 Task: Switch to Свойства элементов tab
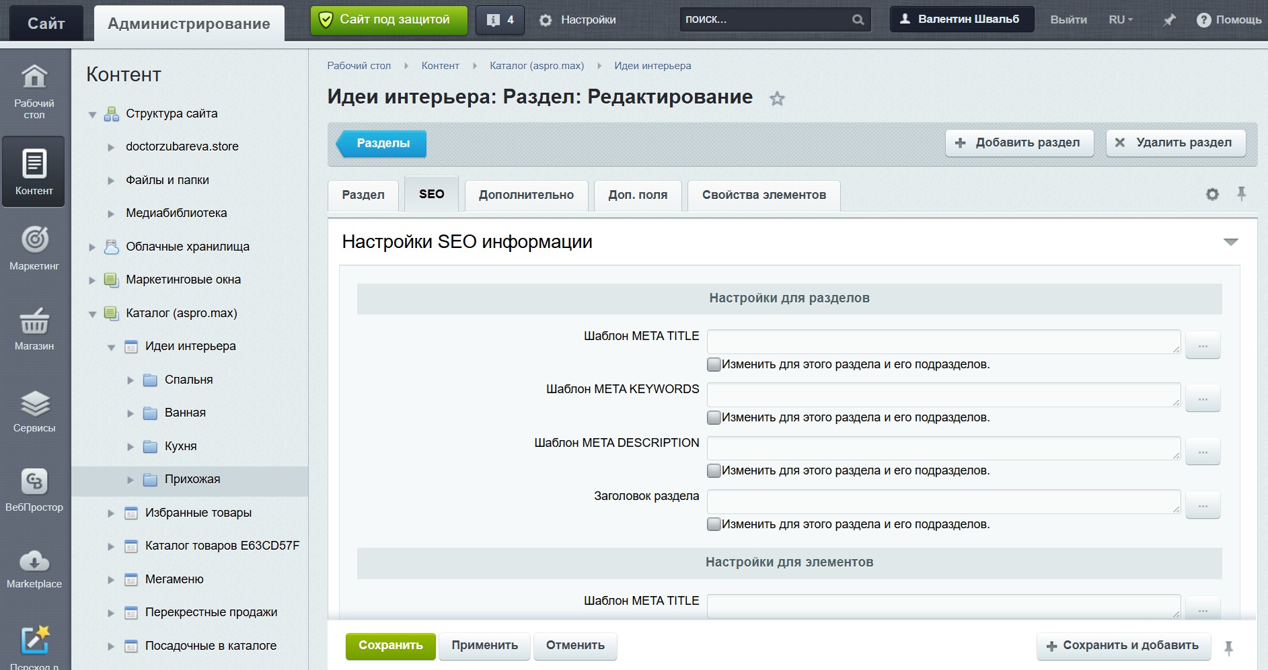pos(764,195)
